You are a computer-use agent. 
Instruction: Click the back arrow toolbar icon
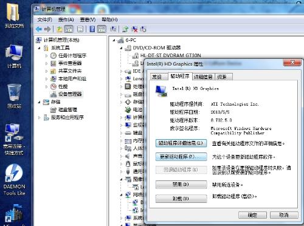pyautogui.click(x=38, y=29)
